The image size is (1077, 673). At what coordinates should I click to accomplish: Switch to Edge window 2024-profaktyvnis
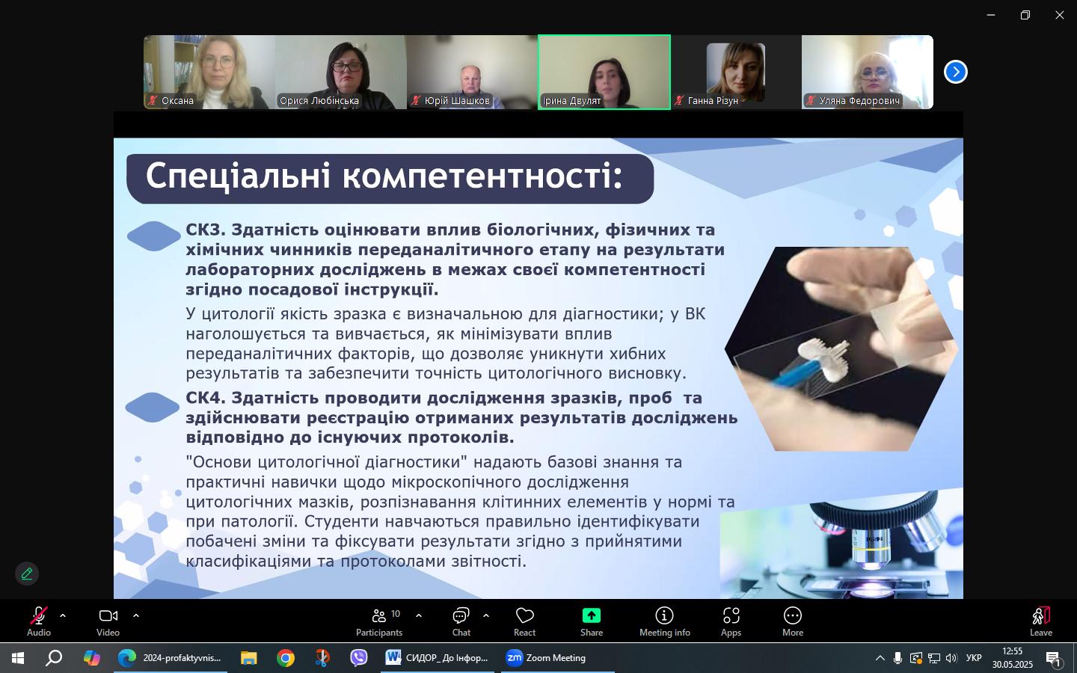(x=171, y=658)
